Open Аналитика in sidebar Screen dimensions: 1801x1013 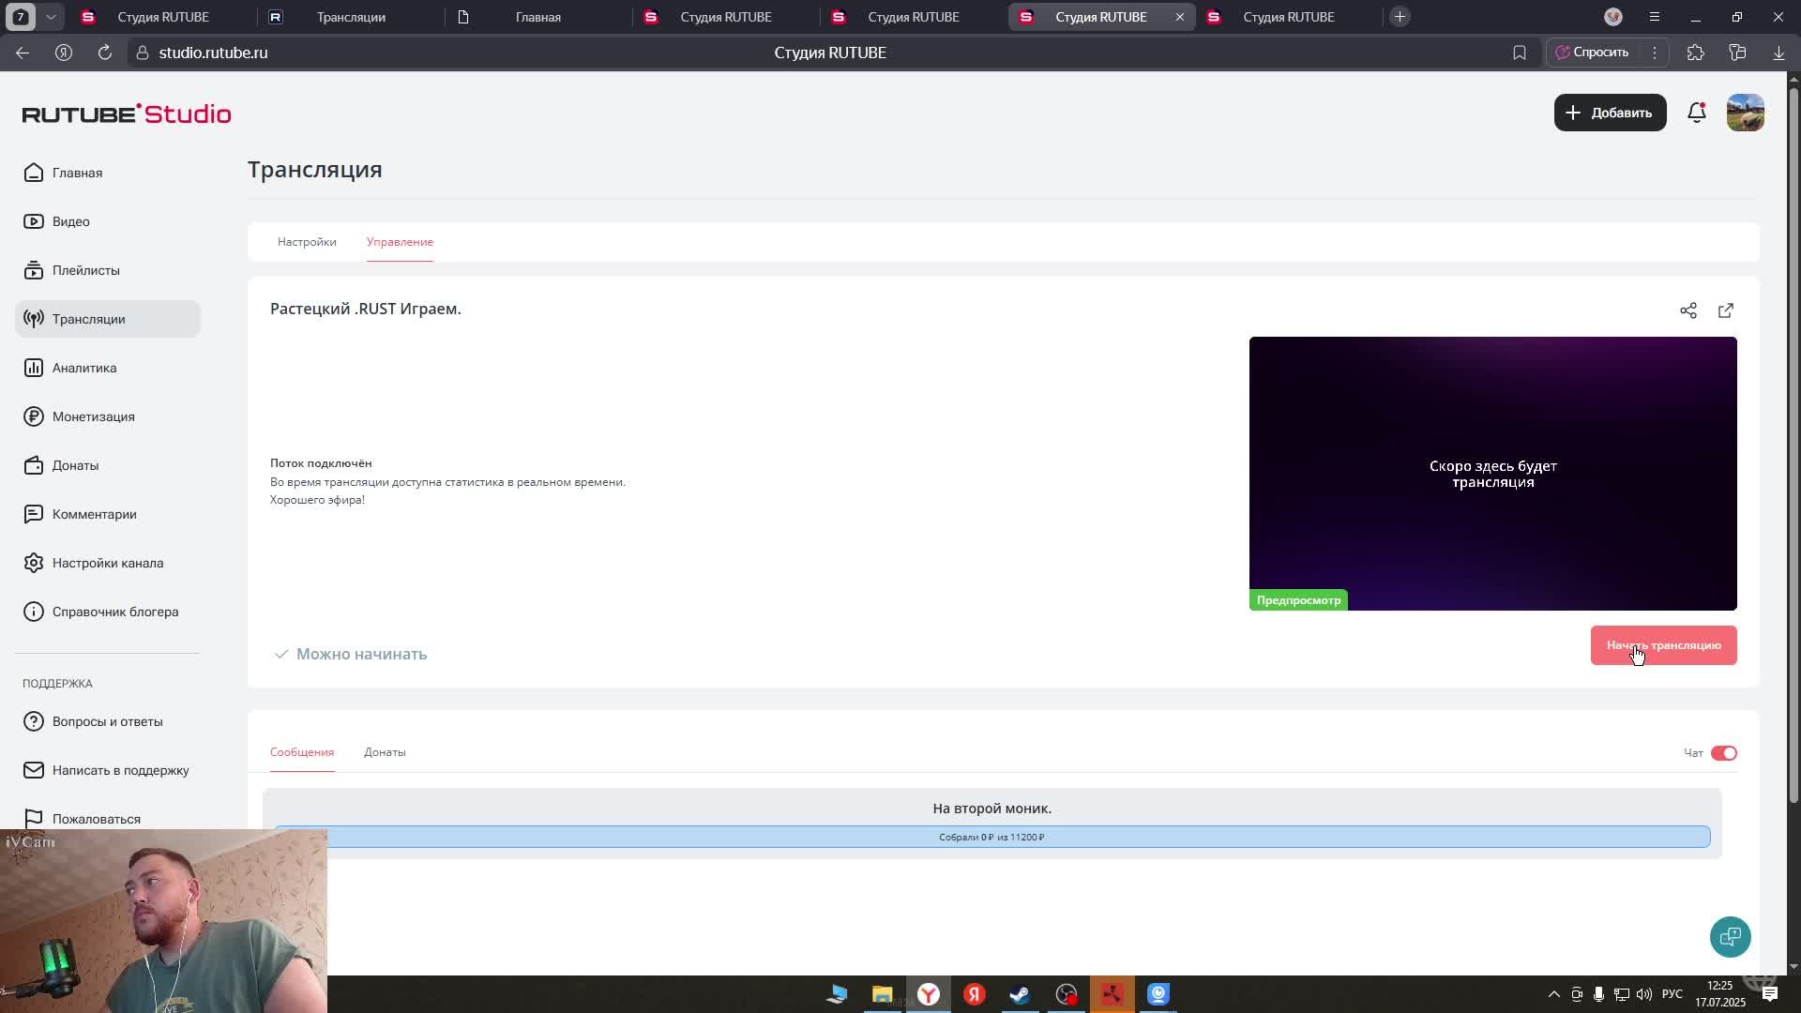pos(83,368)
